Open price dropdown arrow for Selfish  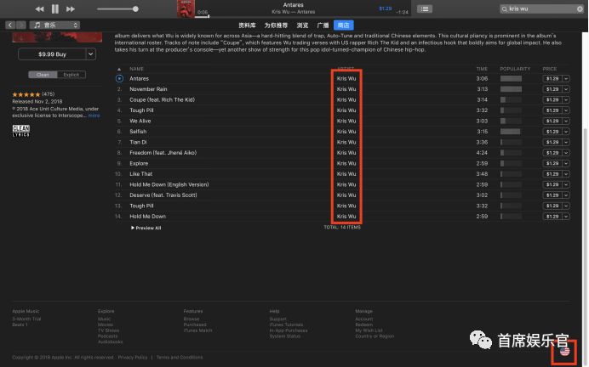coord(566,132)
